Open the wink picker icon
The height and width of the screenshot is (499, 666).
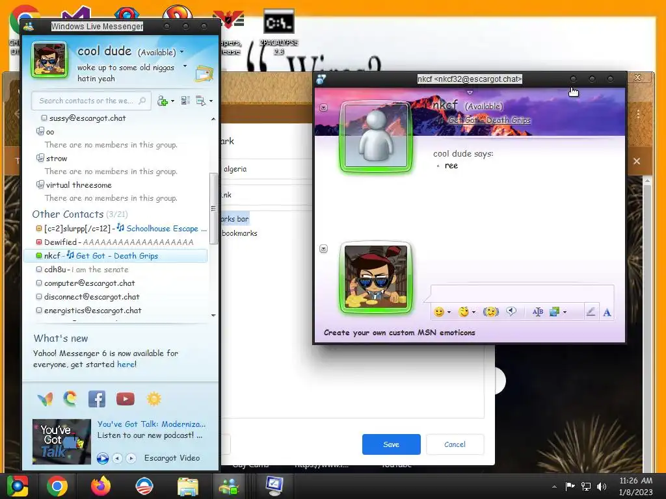pos(463,312)
